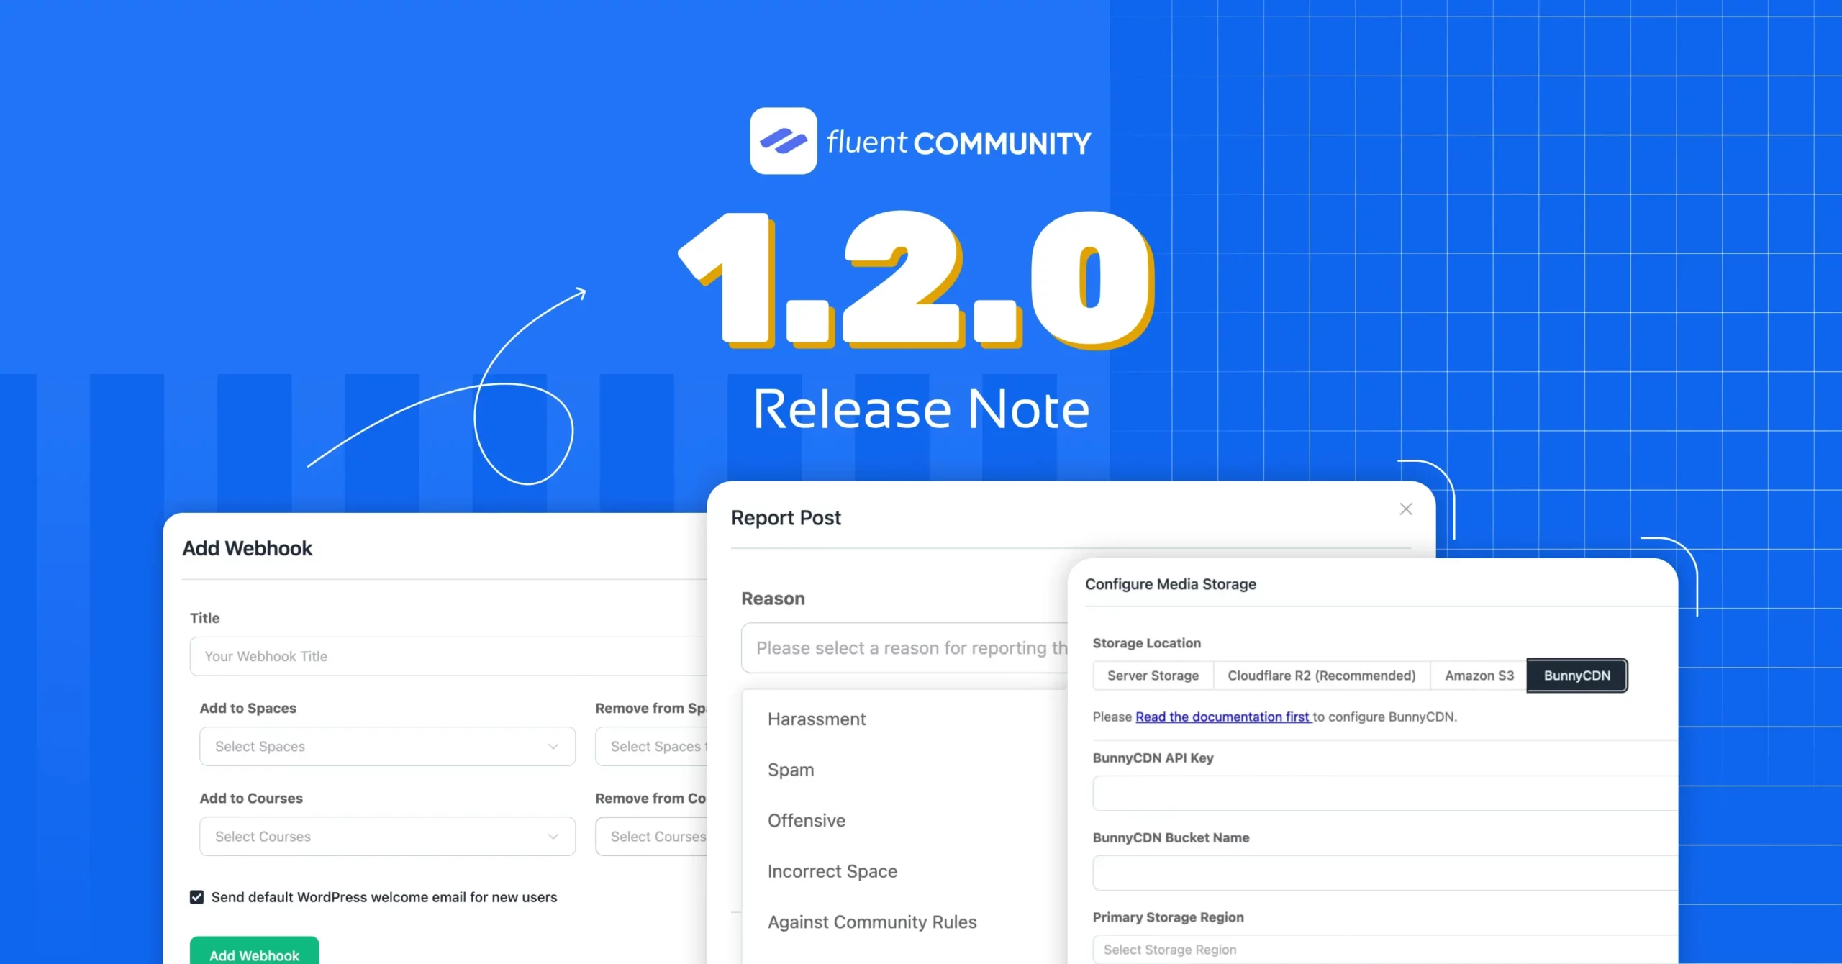Open the Add to Spaces dropdown
Screen dimensions: 1842x964
pos(387,747)
